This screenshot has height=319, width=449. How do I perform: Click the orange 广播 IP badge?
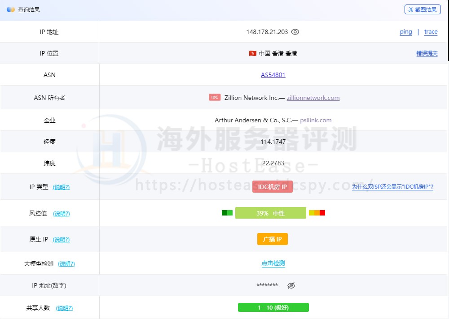273,239
